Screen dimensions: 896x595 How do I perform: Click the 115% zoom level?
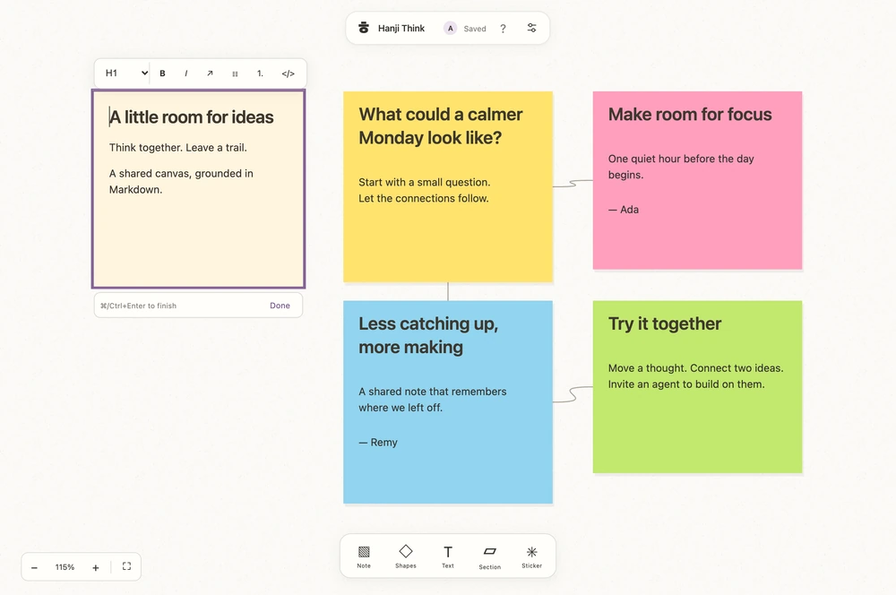tap(65, 567)
